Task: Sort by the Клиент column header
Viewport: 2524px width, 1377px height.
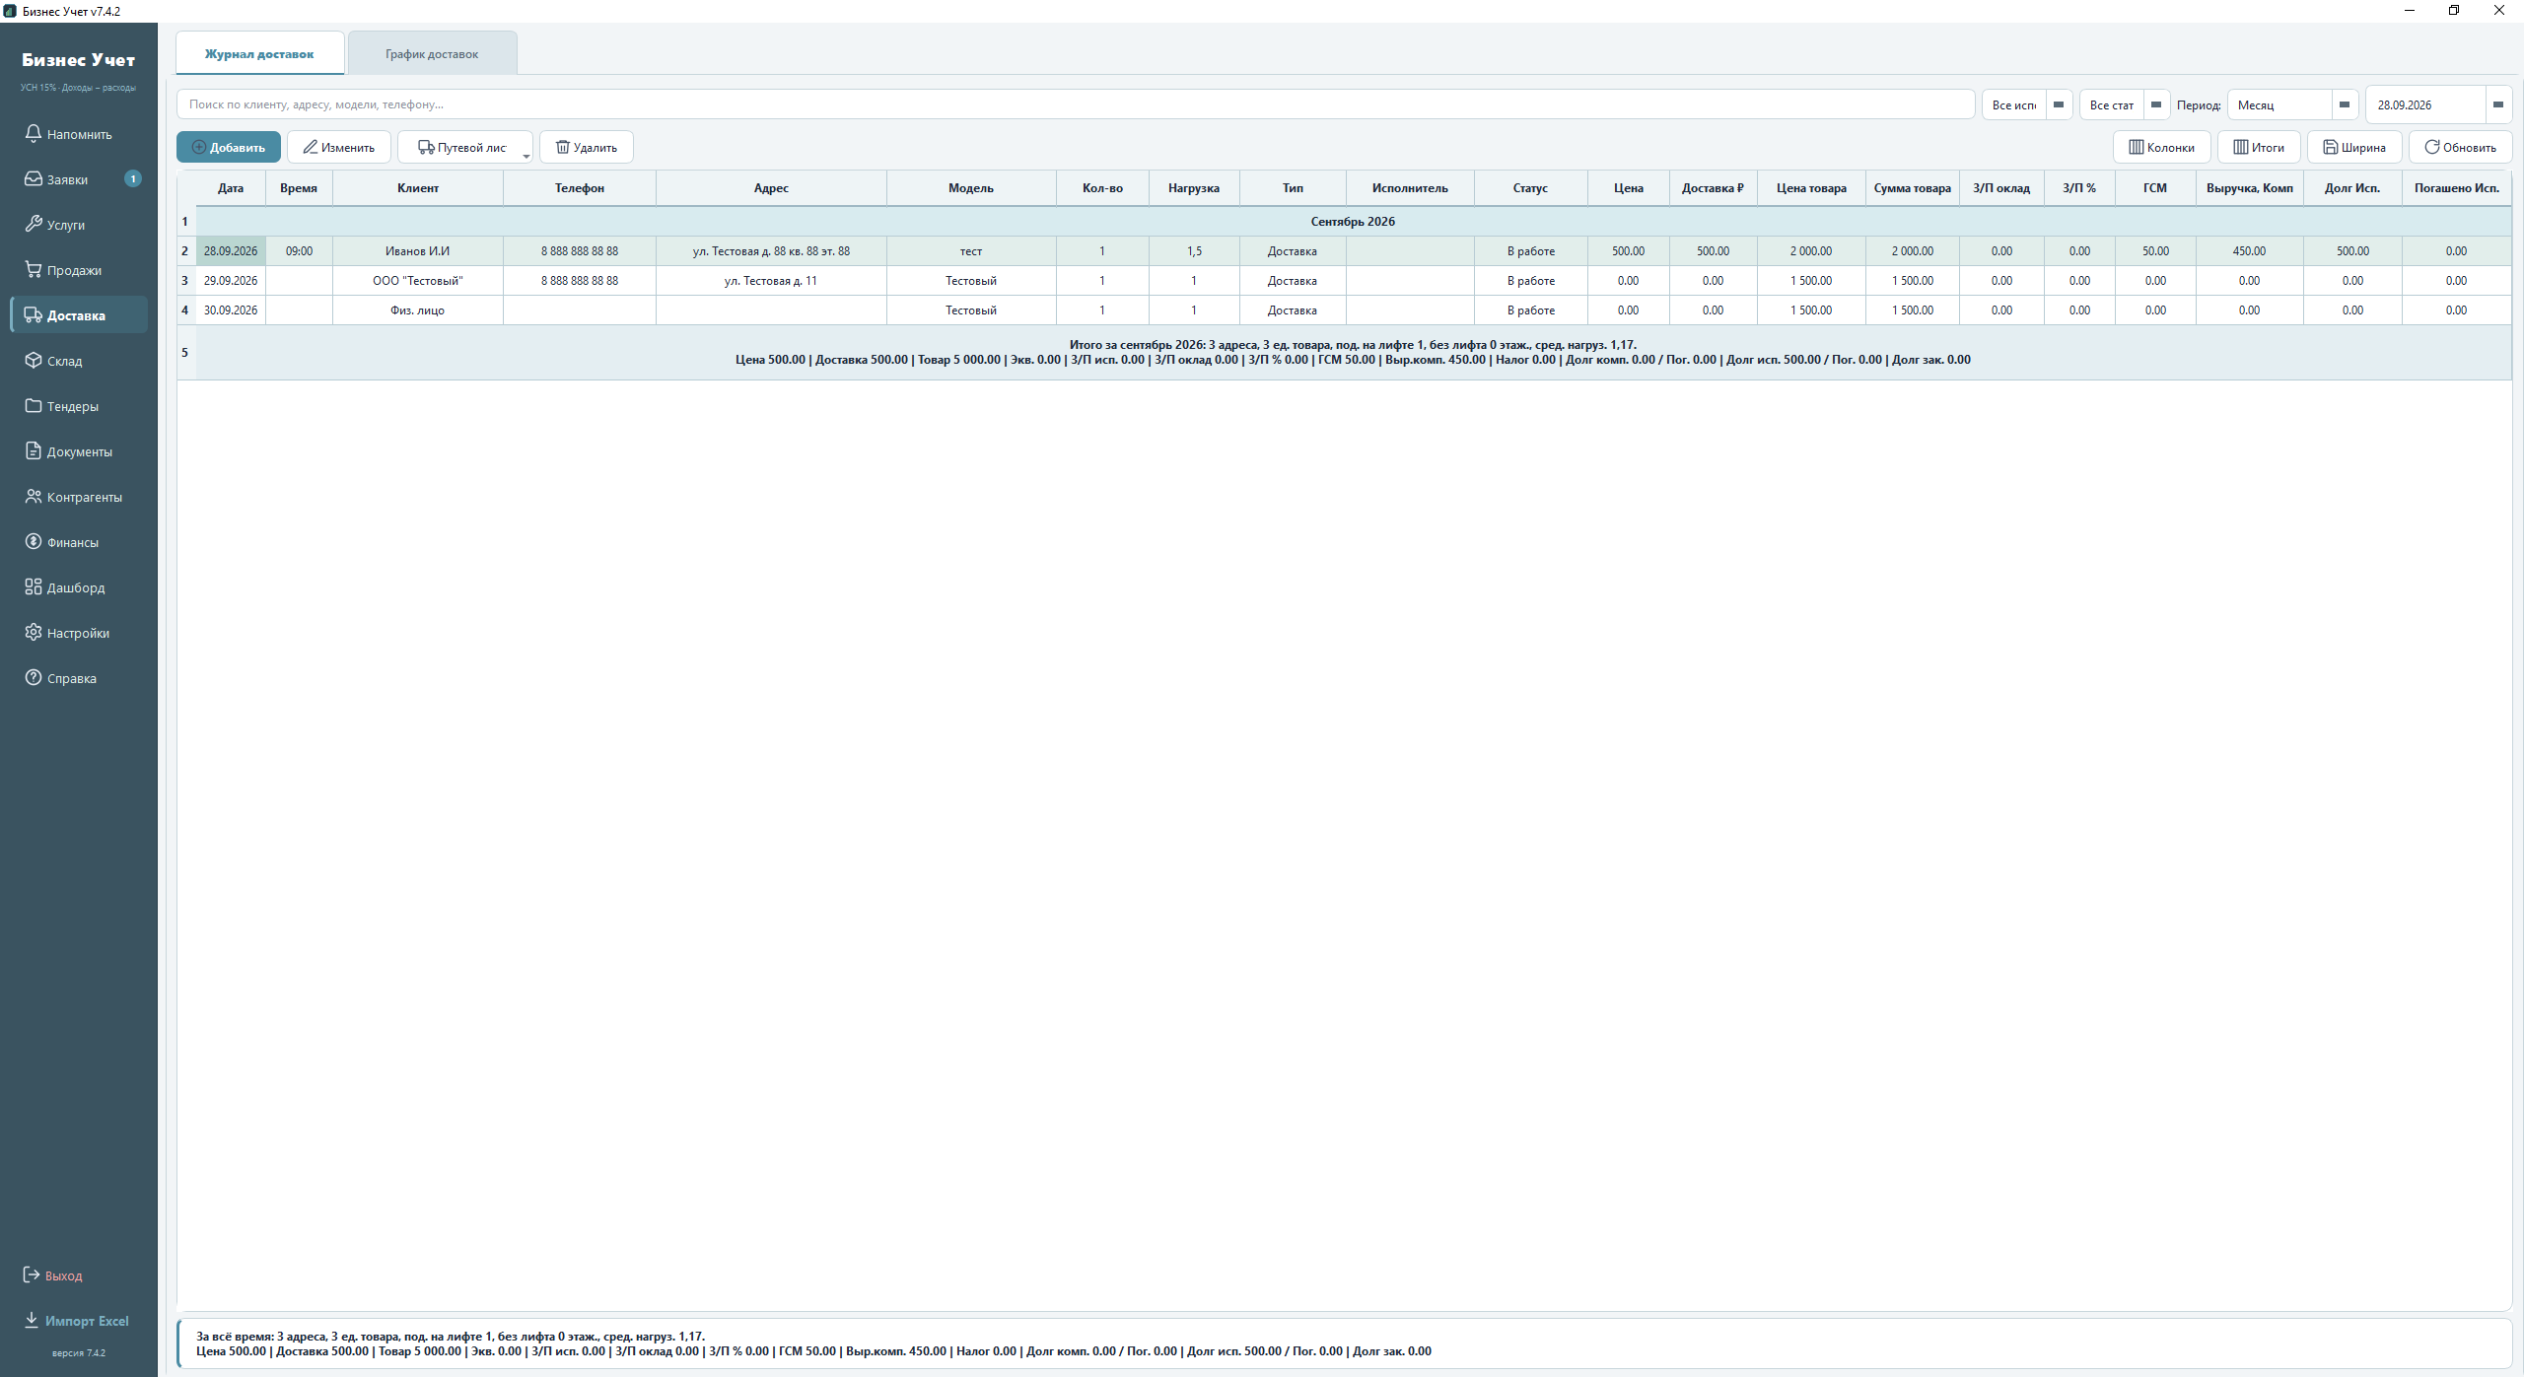Action: (x=418, y=188)
